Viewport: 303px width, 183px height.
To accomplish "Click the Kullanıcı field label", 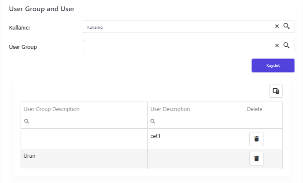I will point(19,27).
